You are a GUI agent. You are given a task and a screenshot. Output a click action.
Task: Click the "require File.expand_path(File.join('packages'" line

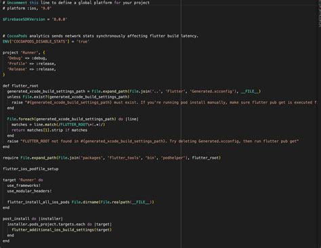click(112, 158)
